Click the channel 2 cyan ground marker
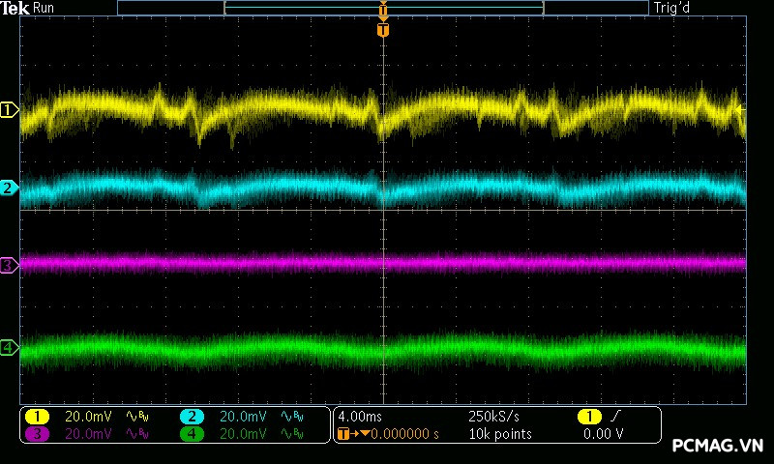 [10, 188]
